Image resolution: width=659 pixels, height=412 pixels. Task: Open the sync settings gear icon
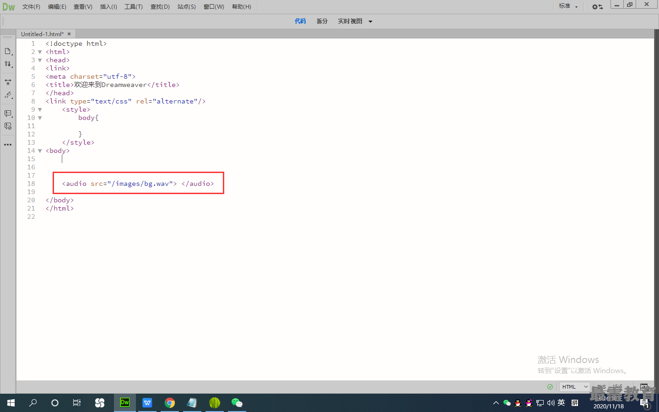[597, 7]
